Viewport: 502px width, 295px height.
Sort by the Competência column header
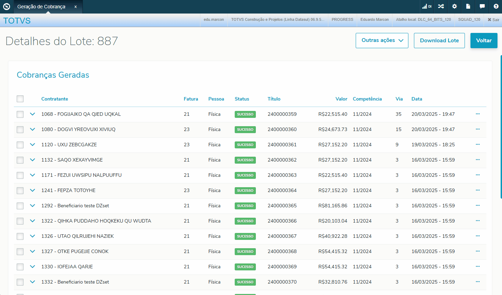click(367, 99)
